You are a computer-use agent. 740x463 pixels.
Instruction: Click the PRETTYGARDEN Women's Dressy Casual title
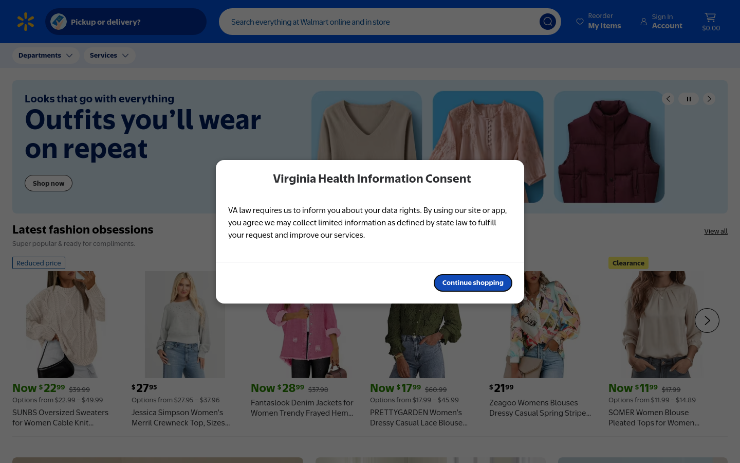[419, 418]
